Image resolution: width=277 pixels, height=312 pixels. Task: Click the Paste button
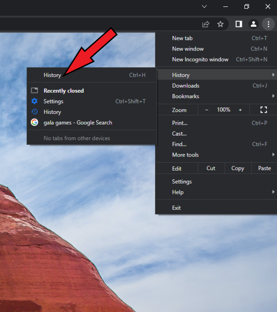click(265, 168)
